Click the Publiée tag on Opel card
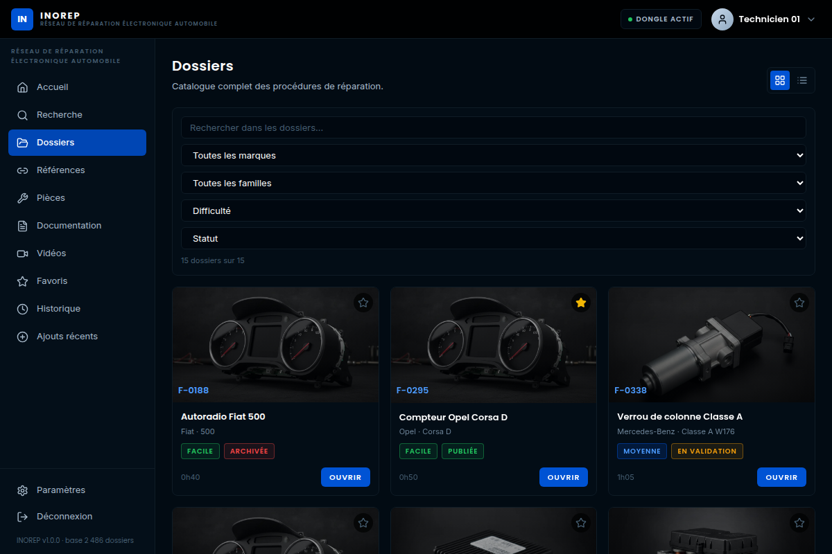 pyautogui.click(x=462, y=451)
